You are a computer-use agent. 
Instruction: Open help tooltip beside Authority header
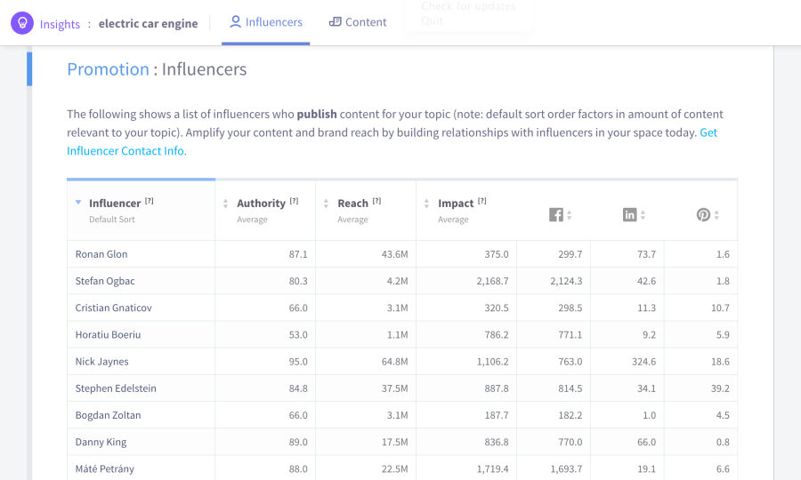pyautogui.click(x=295, y=201)
